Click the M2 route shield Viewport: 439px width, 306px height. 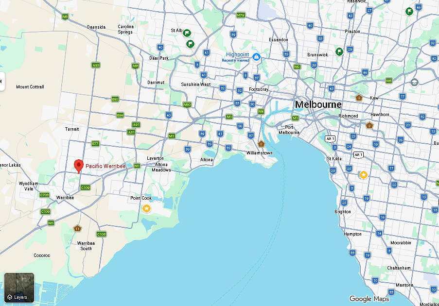click(297, 67)
